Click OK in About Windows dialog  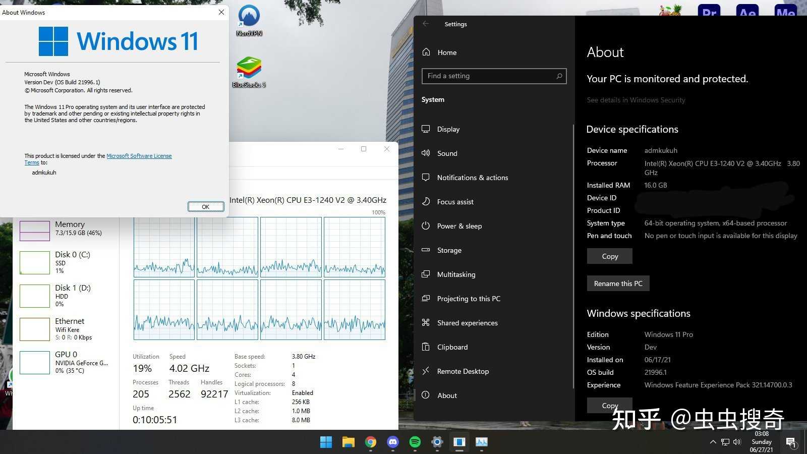206,207
